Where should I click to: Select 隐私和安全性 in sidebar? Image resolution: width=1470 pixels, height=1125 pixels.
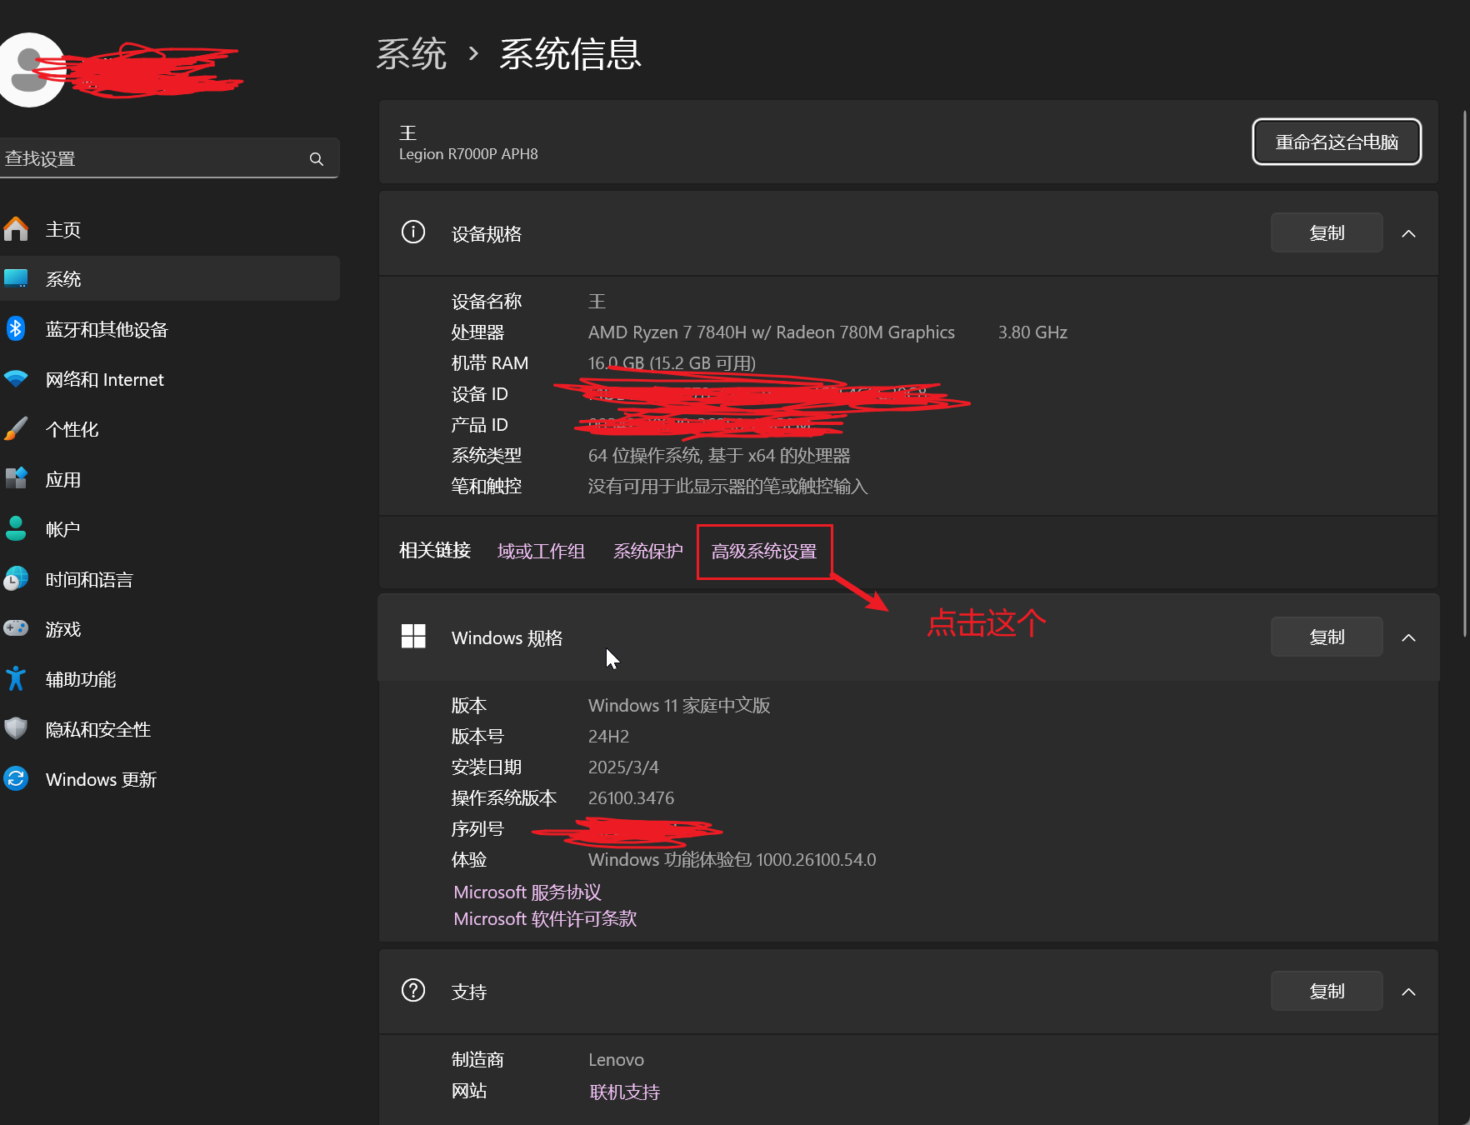[170, 729]
